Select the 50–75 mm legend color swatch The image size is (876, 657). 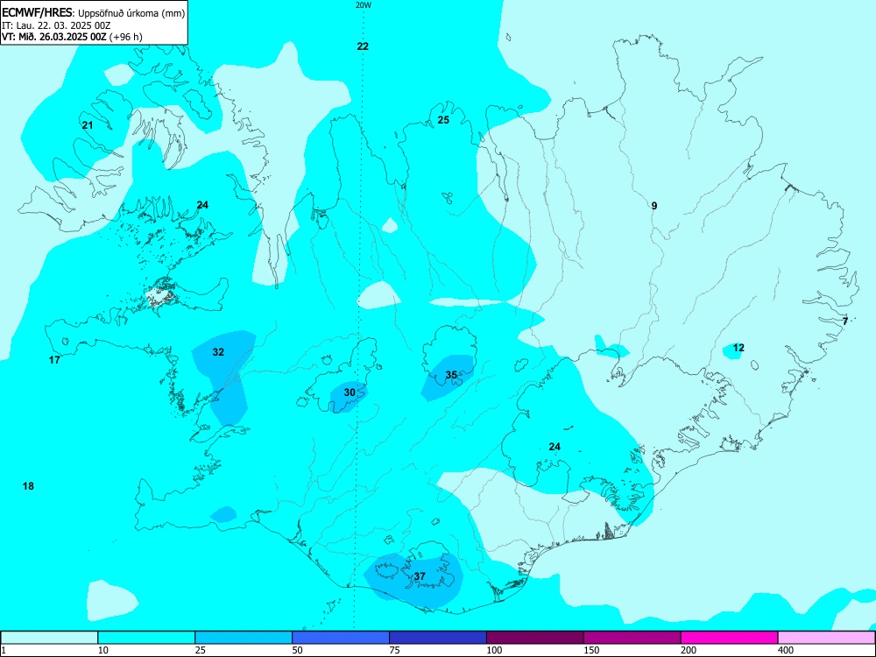click(341, 638)
